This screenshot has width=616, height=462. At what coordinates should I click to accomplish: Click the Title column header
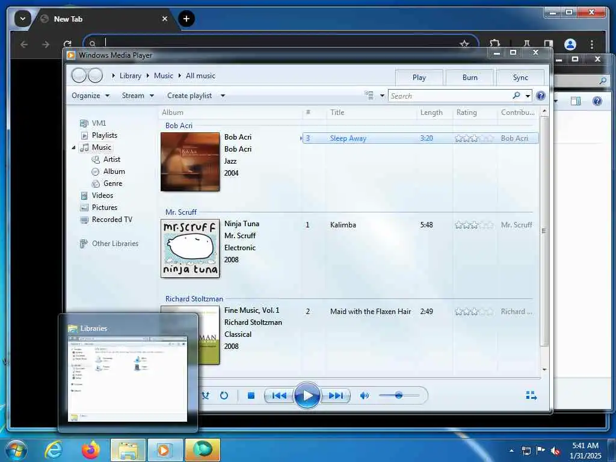point(371,112)
